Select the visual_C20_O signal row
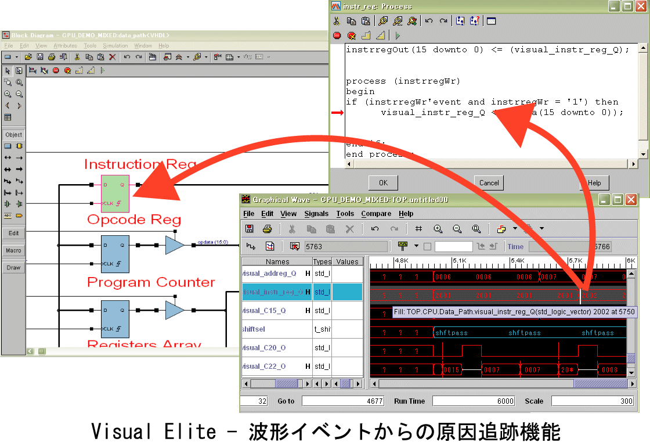 [x=302, y=348]
